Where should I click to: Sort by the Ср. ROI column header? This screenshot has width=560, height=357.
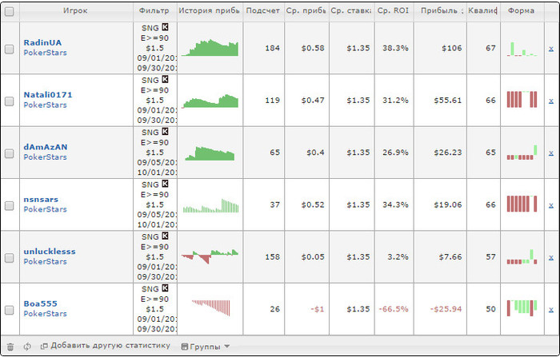pyautogui.click(x=392, y=11)
